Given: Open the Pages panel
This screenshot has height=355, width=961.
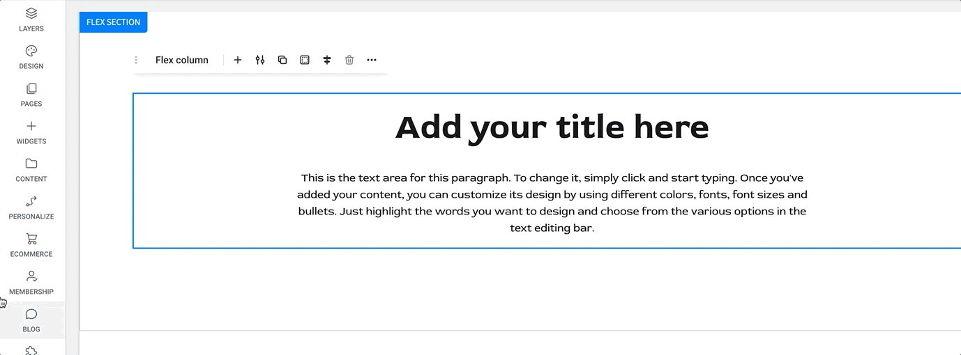Looking at the screenshot, I should coord(31,95).
